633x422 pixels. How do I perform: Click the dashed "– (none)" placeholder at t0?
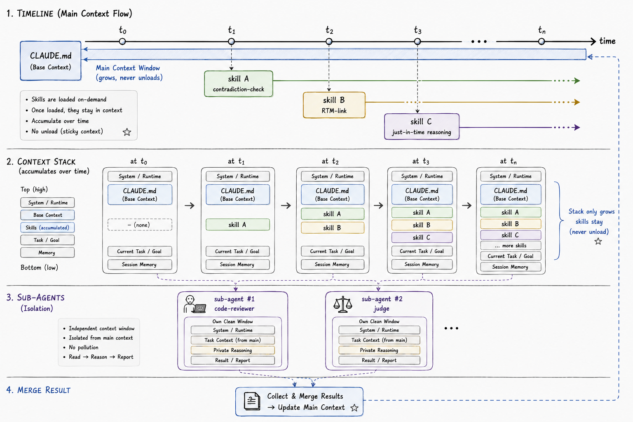140,225
